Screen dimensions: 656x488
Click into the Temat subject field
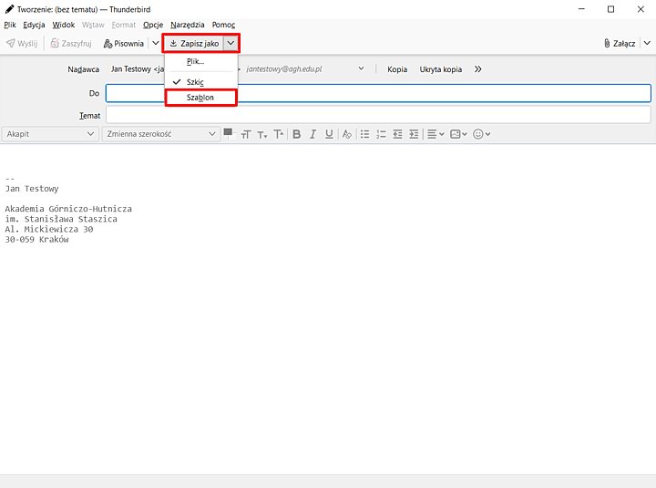pos(378,115)
